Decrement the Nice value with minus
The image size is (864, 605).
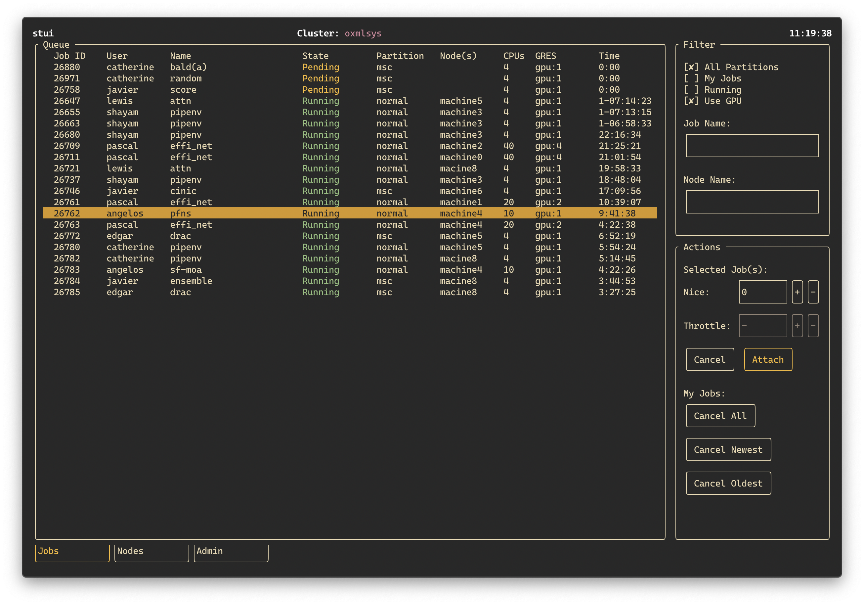(x=813, y=291)
